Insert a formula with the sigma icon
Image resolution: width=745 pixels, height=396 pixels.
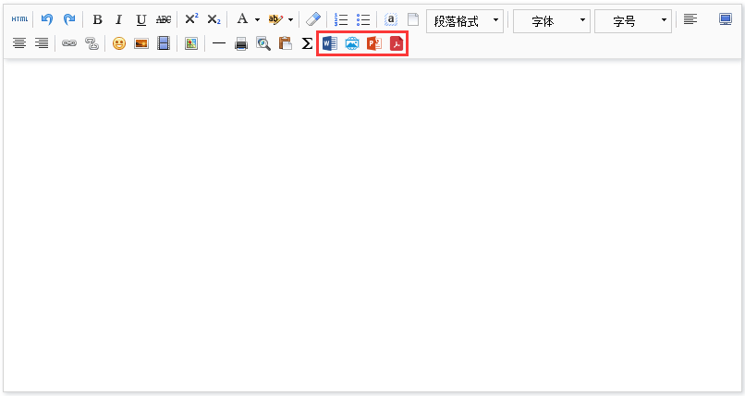pyautogui.click(x=307, y=43)
